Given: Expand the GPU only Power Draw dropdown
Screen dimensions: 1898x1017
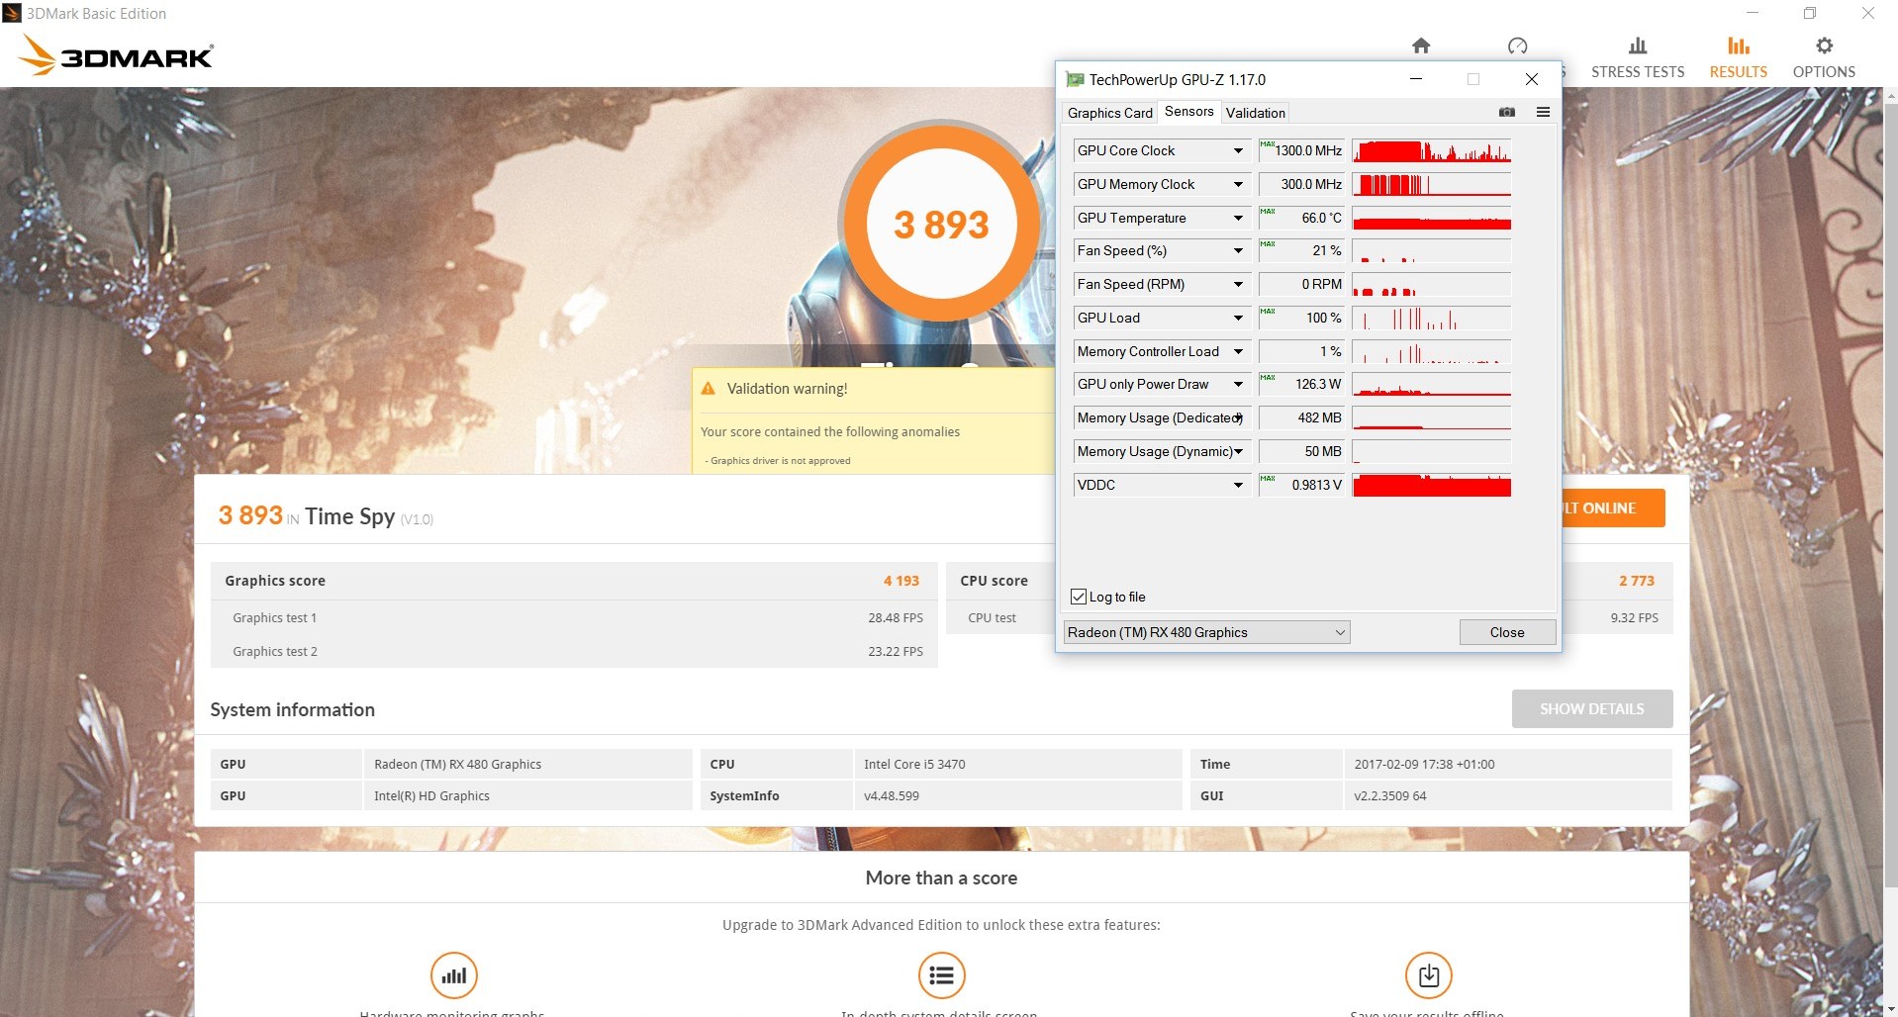Looking at the screenshot, I should click(1238, 384).
